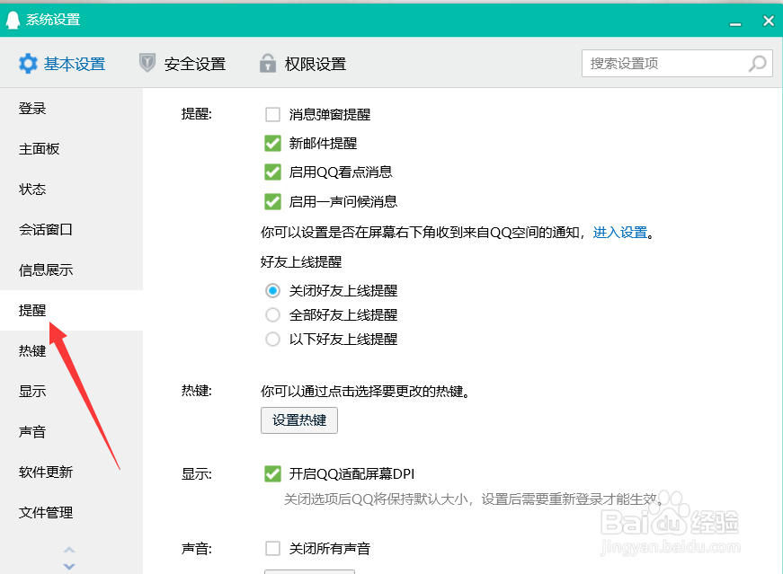The height and width of the screenshot is (574, 783).
Task: Focus the 搜索设置项 search field
Action: (677, 64)
